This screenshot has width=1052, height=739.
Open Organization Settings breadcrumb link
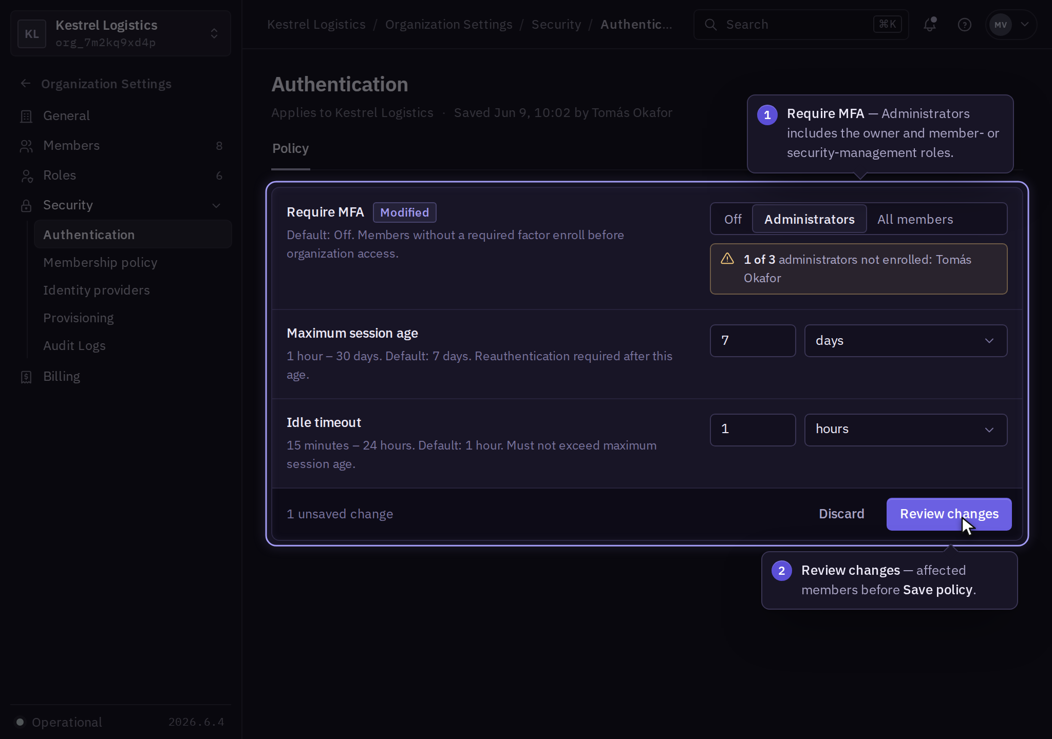pos(448,24)
